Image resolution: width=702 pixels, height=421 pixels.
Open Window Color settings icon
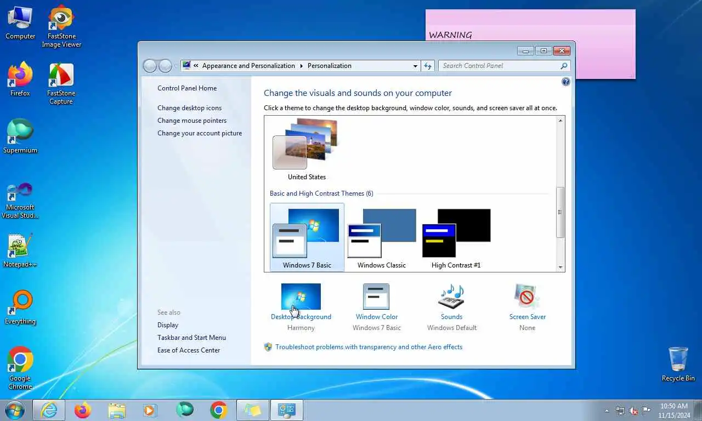[x=376, y=297]
